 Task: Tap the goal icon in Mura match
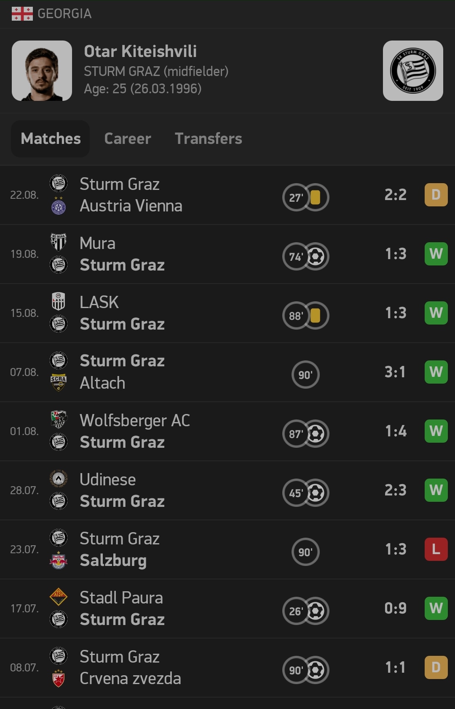pos(316,257)
